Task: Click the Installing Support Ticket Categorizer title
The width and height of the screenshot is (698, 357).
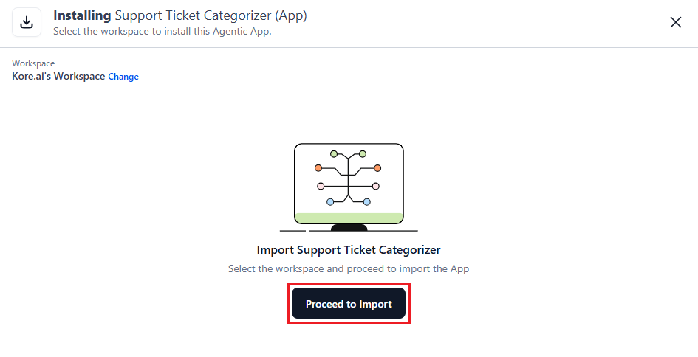Action: point(179,15)
